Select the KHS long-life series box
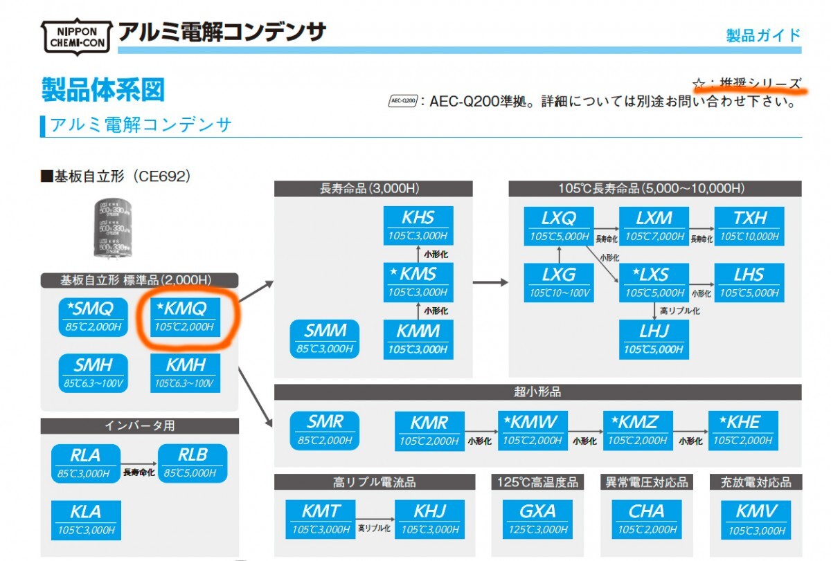Viewport: 831px width, 561px height. tap(418, 226)
